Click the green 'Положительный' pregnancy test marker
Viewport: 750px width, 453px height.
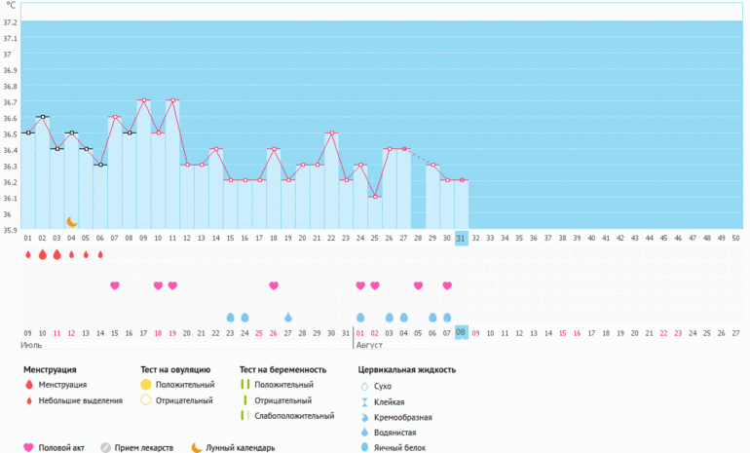243,386
